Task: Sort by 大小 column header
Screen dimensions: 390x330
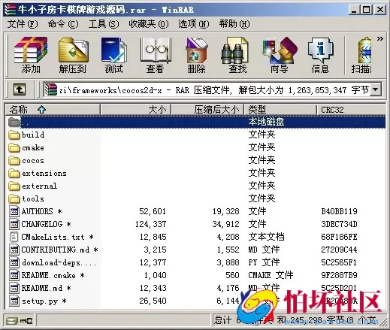Action: [x=135, y=110]
